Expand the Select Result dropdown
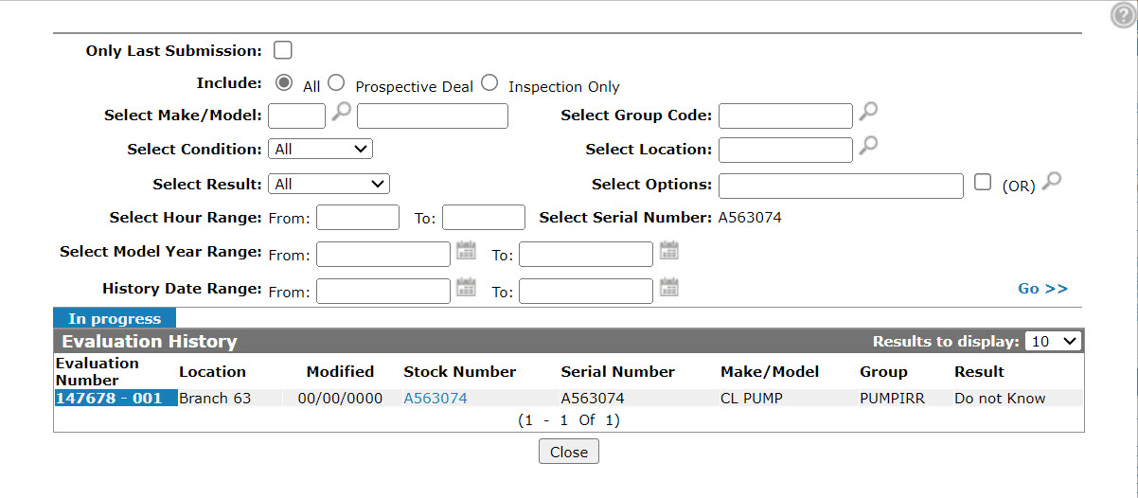This screenshot has height=498, width=1138. [x=329, y=184]
